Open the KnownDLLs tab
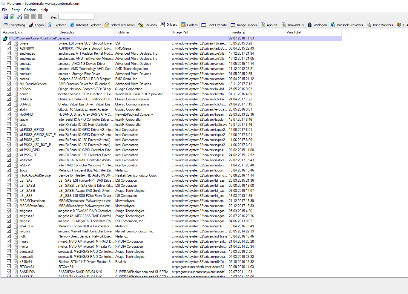Viewport: 408px width, 294px height. click(292, 25)
